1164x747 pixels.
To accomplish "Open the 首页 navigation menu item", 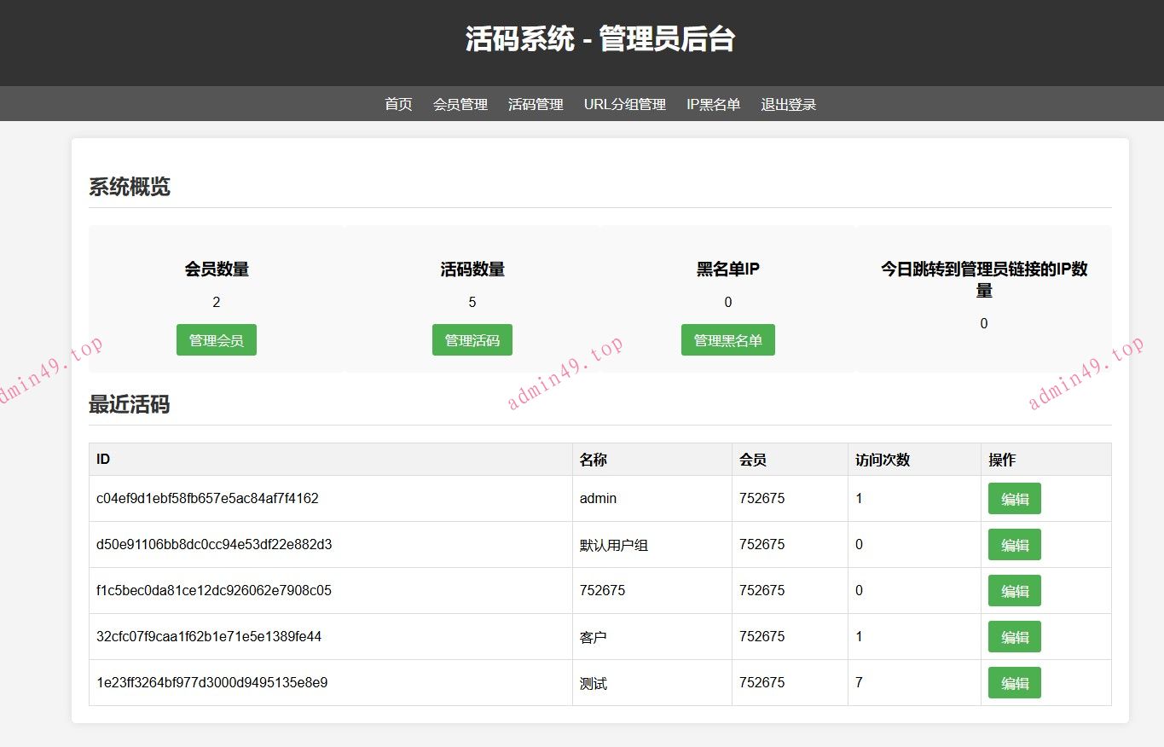I will point(397,104).
